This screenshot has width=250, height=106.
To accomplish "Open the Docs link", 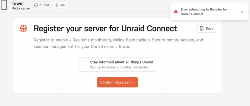I will [206, 28].
